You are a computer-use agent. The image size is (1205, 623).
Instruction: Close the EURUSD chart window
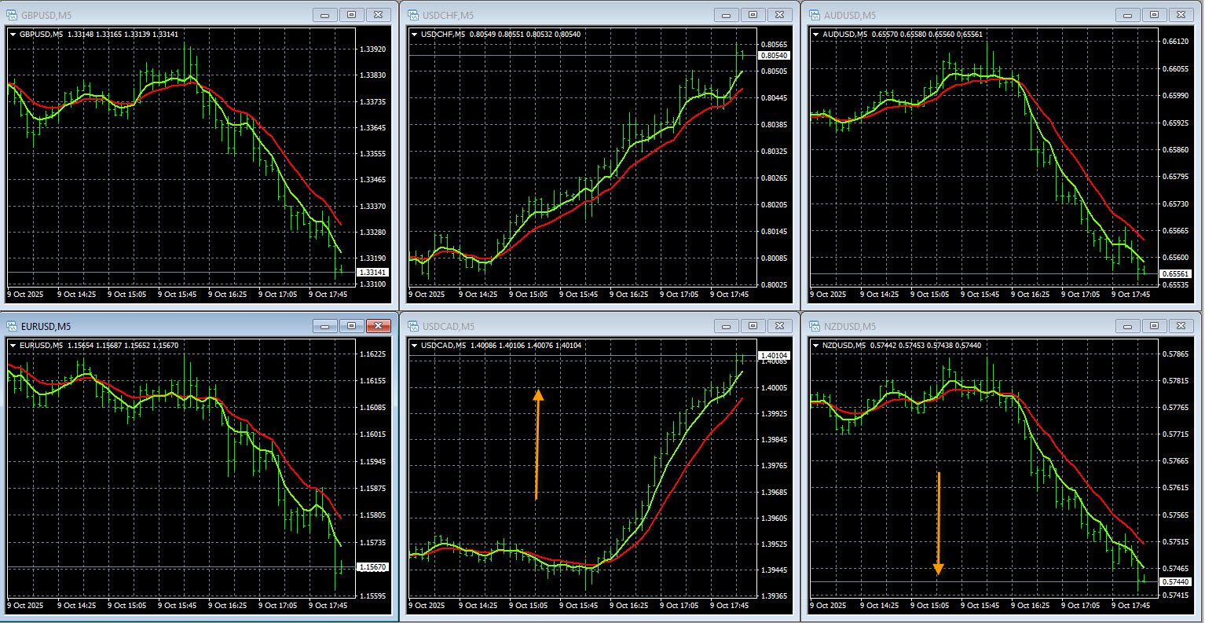(x=379, y=326)
